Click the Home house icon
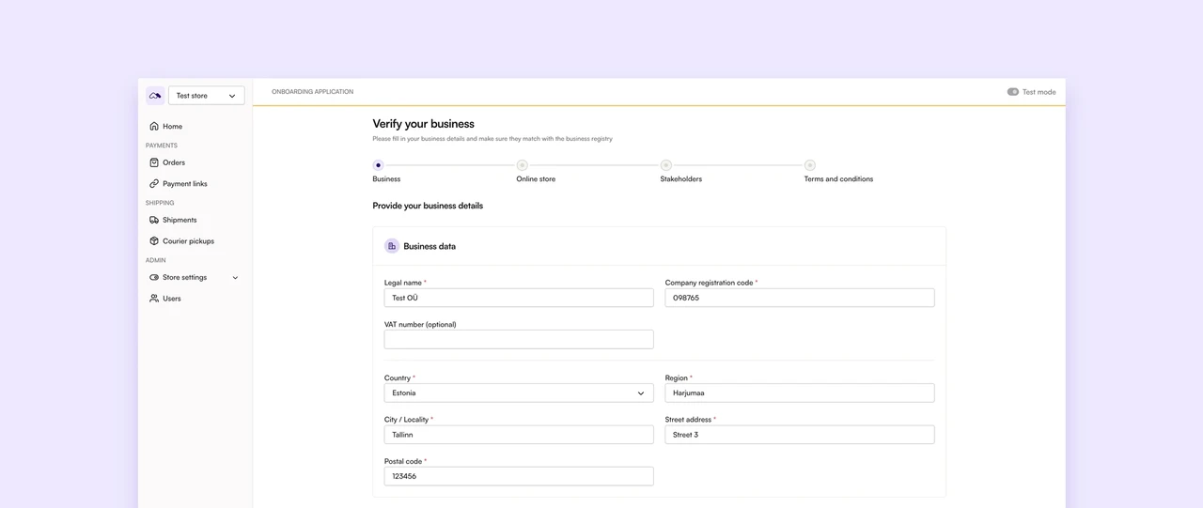Screen dimensions: 1203x508 (x=154, y=127)
